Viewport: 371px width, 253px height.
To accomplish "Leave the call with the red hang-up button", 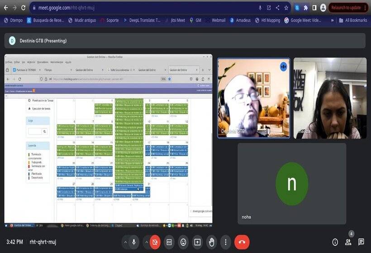I will click(x=242, y=242).
